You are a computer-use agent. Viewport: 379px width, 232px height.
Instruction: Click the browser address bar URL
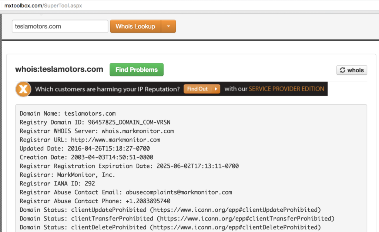[x=43, y=6]
